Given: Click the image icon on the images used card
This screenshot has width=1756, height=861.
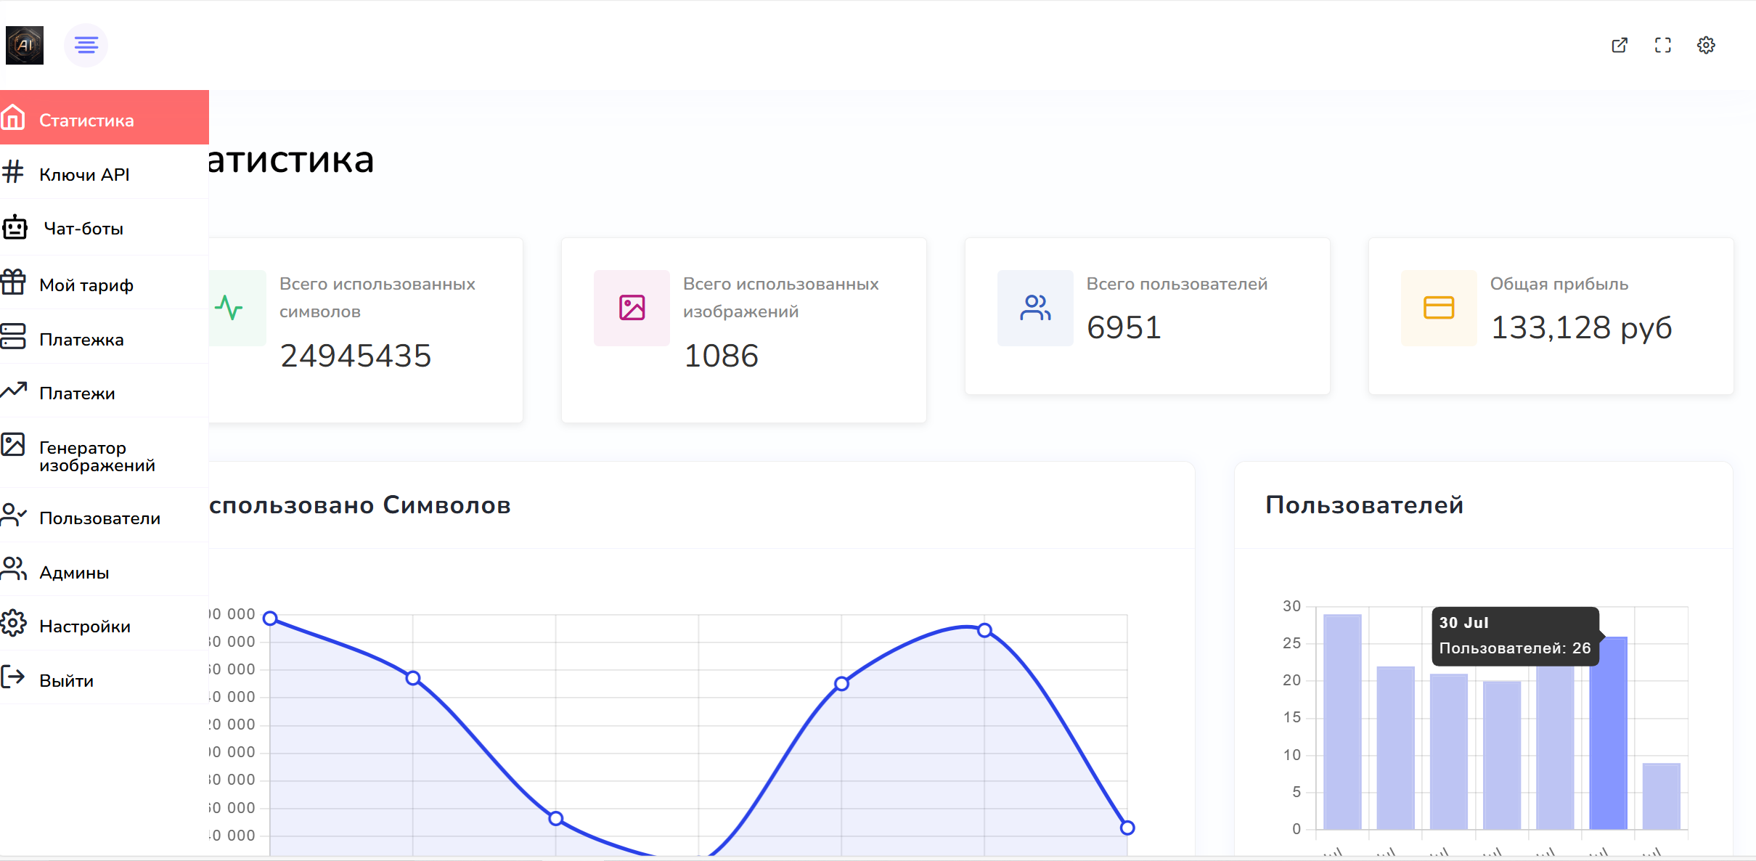Looking at the screenshot, I should tap(632, 308).
